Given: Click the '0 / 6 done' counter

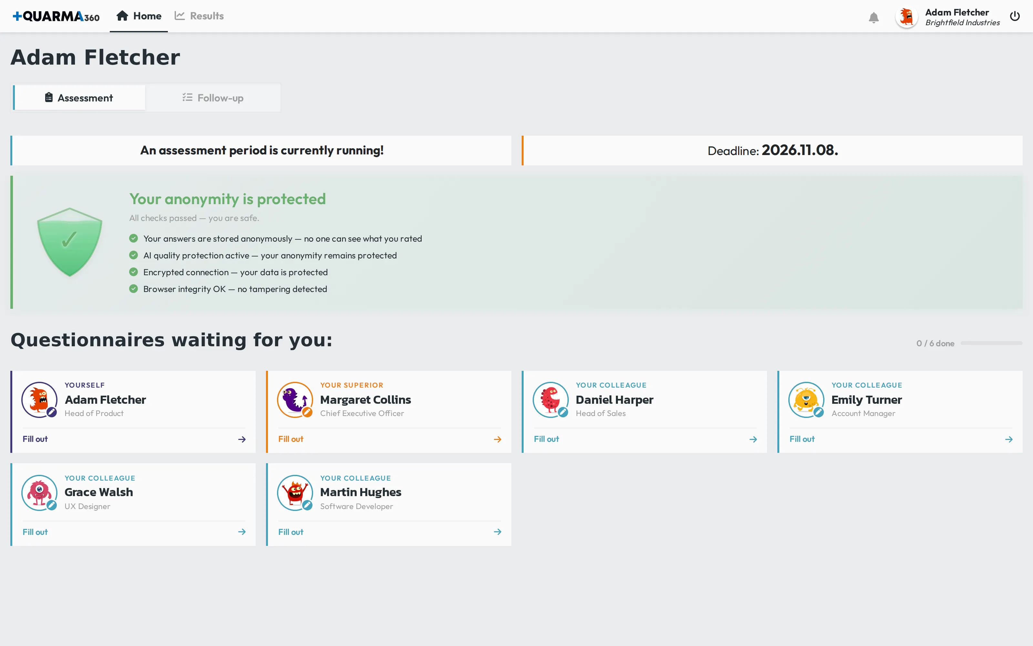Looking at the screenshot, I should pyautogui.click(x=935, y=343).
